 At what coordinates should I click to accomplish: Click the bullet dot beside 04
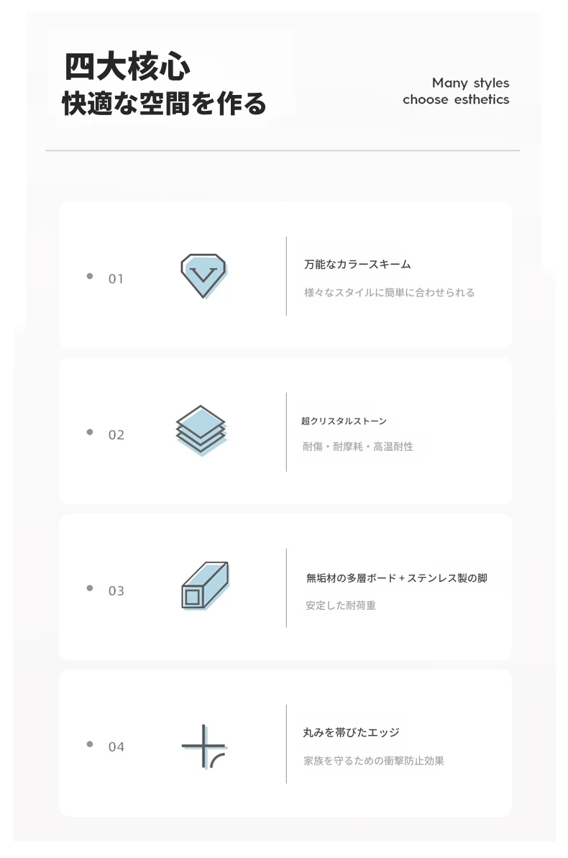tap(90, 744)
